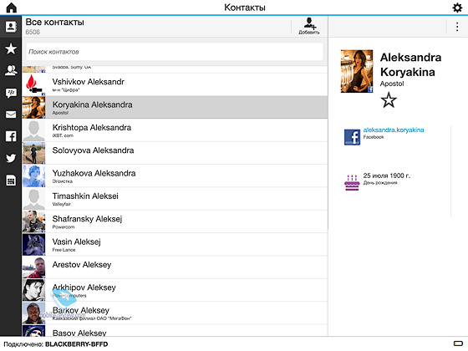Click the Добавить add contact button
This screenshot has height=351, width=468.
(309, 26)
